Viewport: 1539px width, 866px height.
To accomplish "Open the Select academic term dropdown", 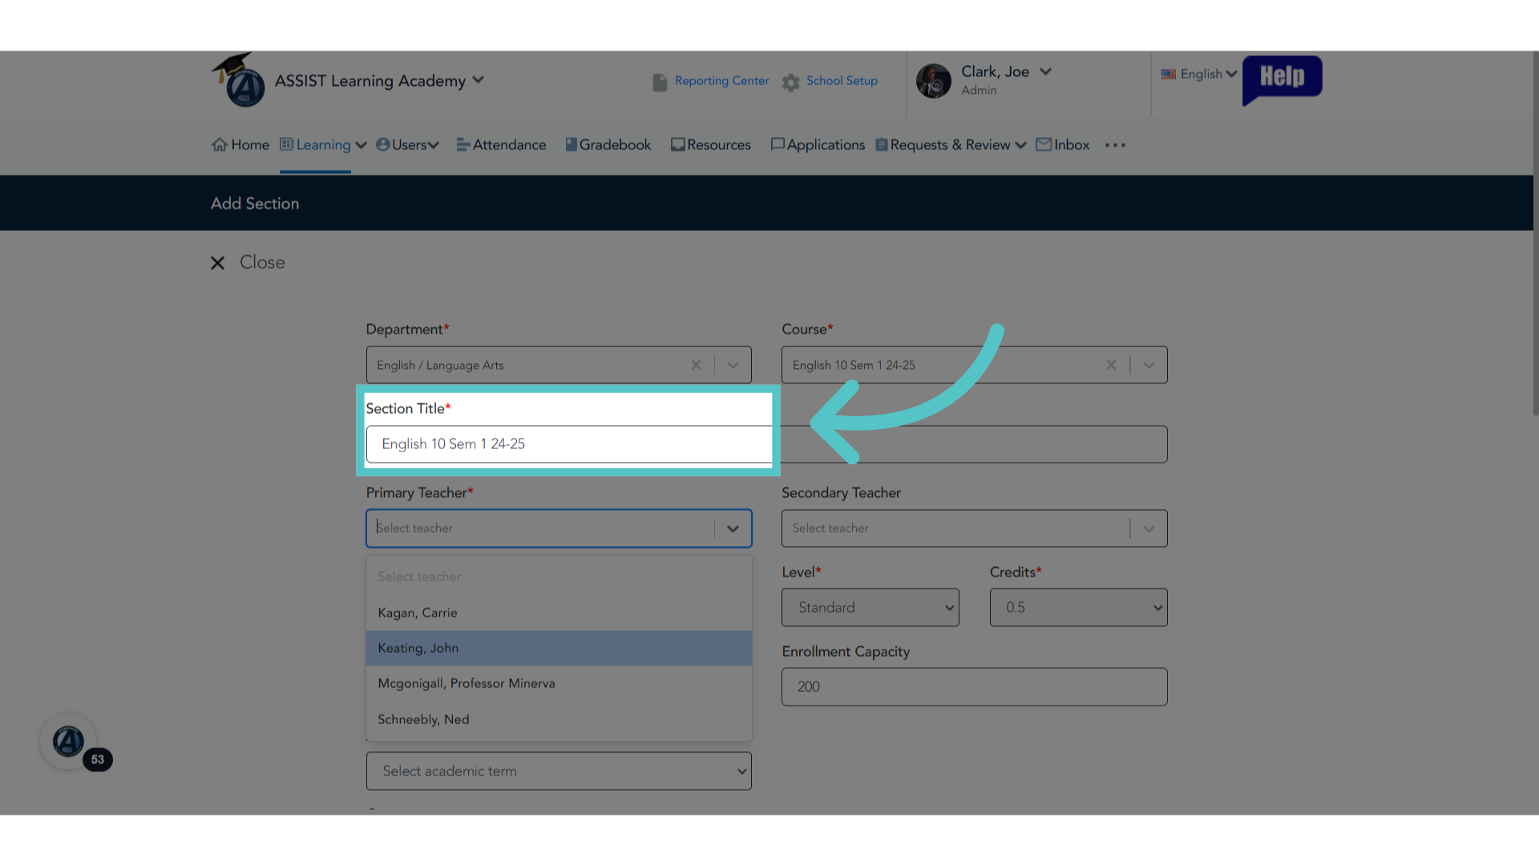I will pyautogui.click(x=559, y=771).
